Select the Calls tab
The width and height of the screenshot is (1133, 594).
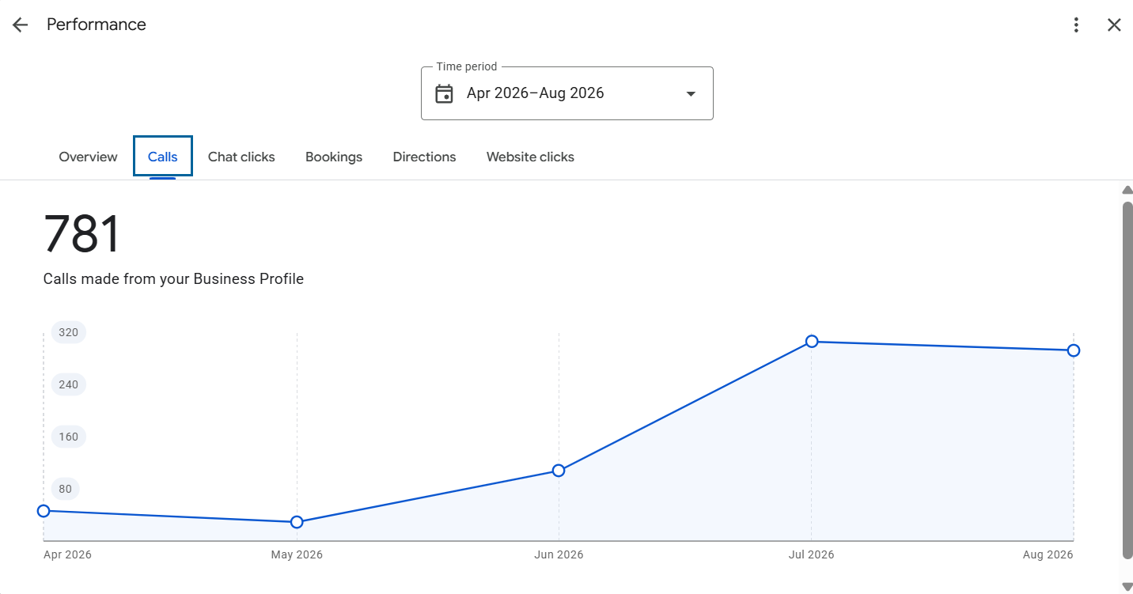(x=163, y=157)
